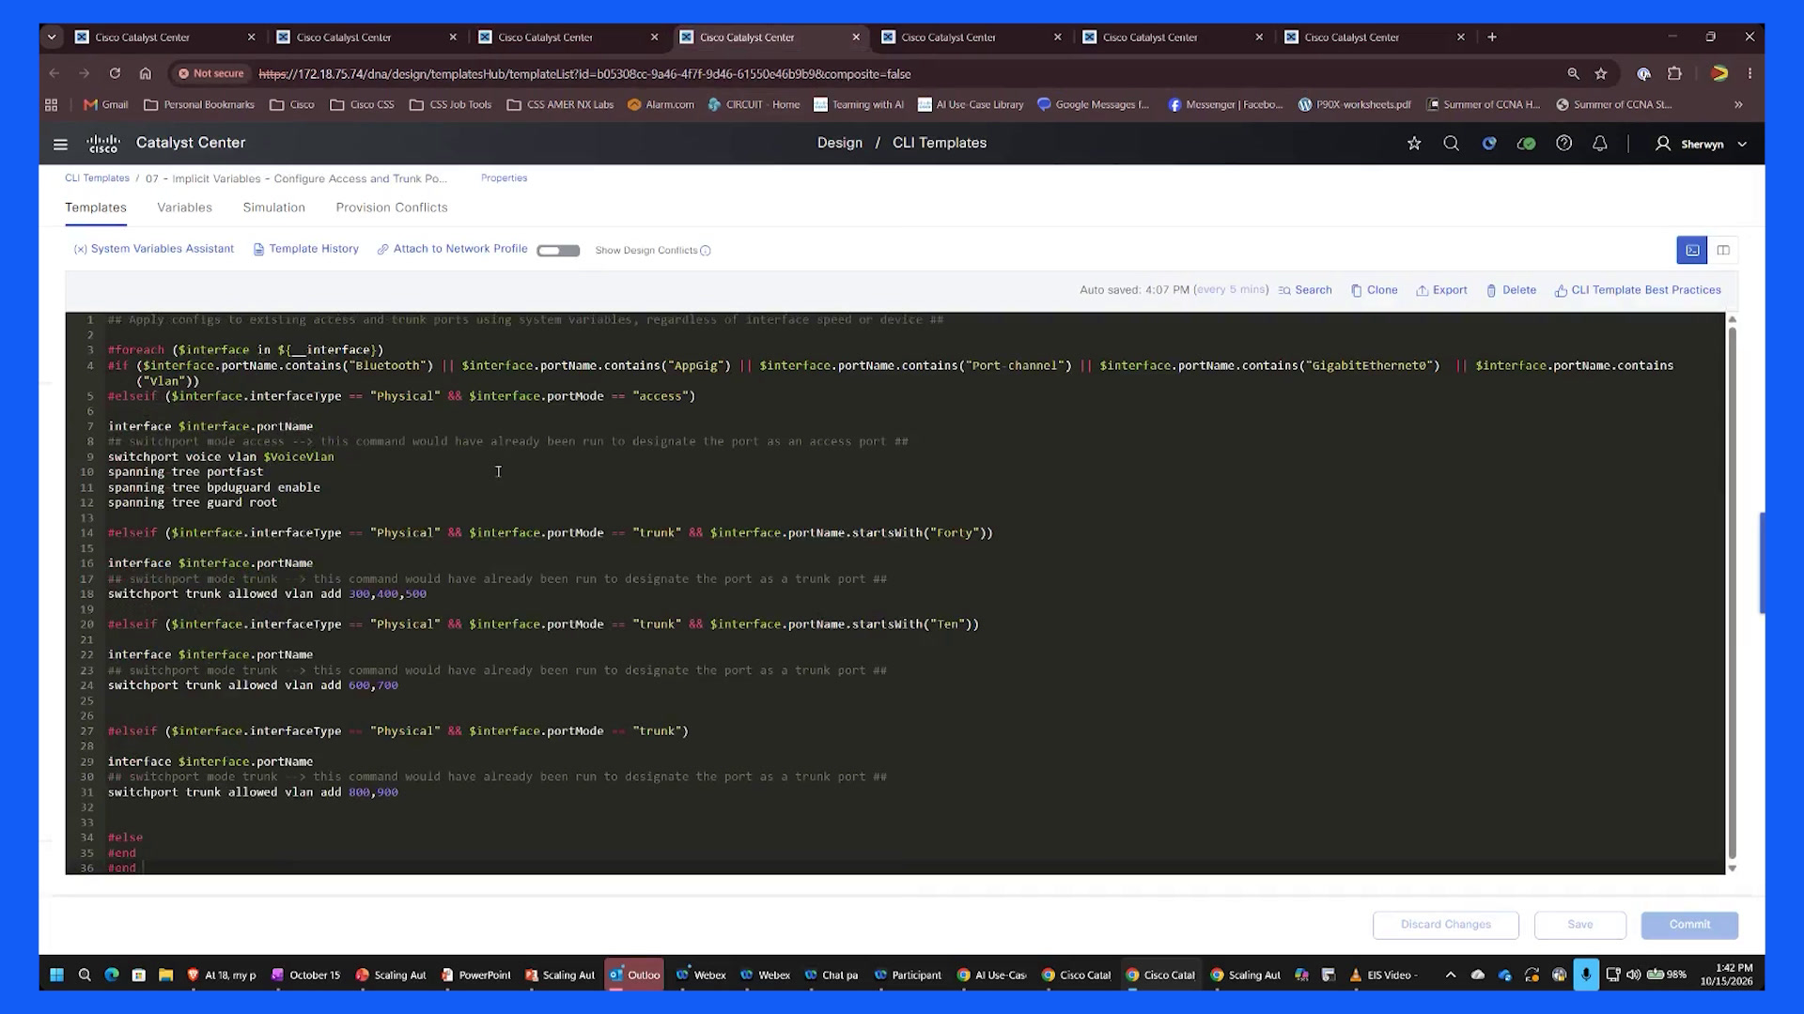Click the Commit button

[x=1689, y=925]
